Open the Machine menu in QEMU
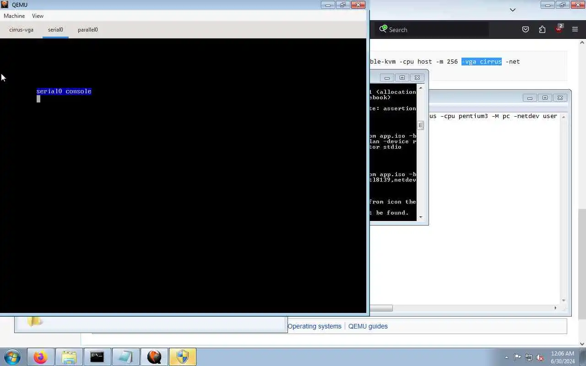Screen dimensions: 586x366 (14, 16)
